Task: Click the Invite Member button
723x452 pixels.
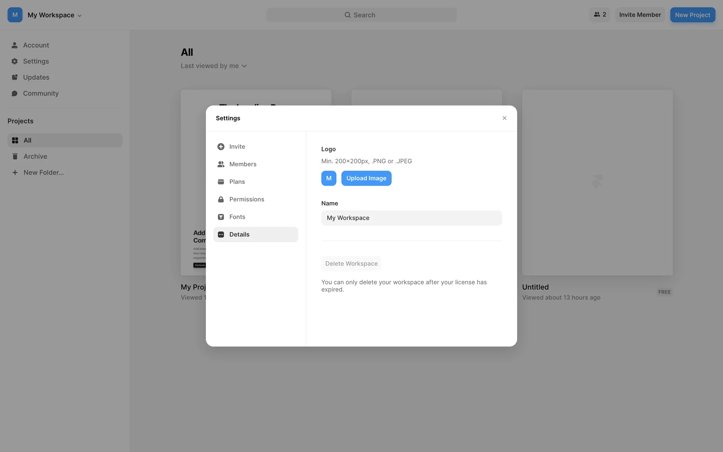Action: click(640, 15)
